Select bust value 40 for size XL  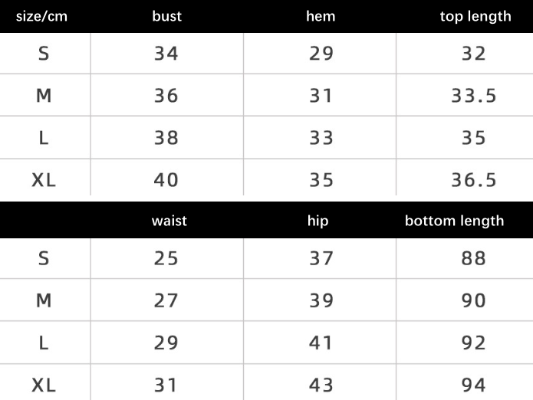point(166,180)
